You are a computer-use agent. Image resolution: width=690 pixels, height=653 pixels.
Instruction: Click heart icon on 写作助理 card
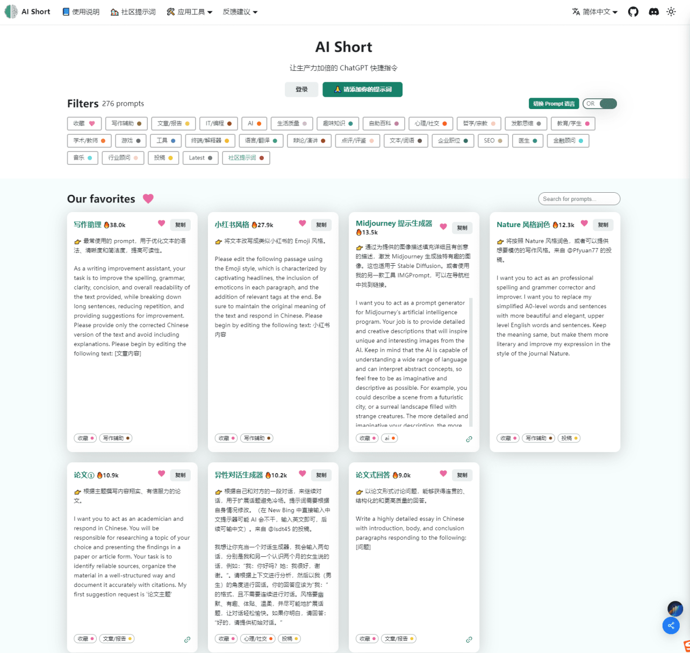[161, 223]
